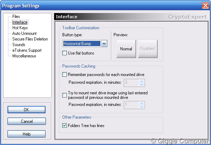Viewport: 211px width, 145px height.
Task: Increase second password expiration with up arrow
Action: pos(142,103)
